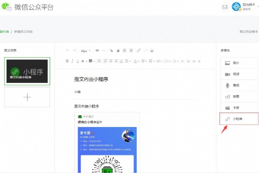Redo the last edit
The width and height of the screenshot is (259, 173).
coord(75,51)
